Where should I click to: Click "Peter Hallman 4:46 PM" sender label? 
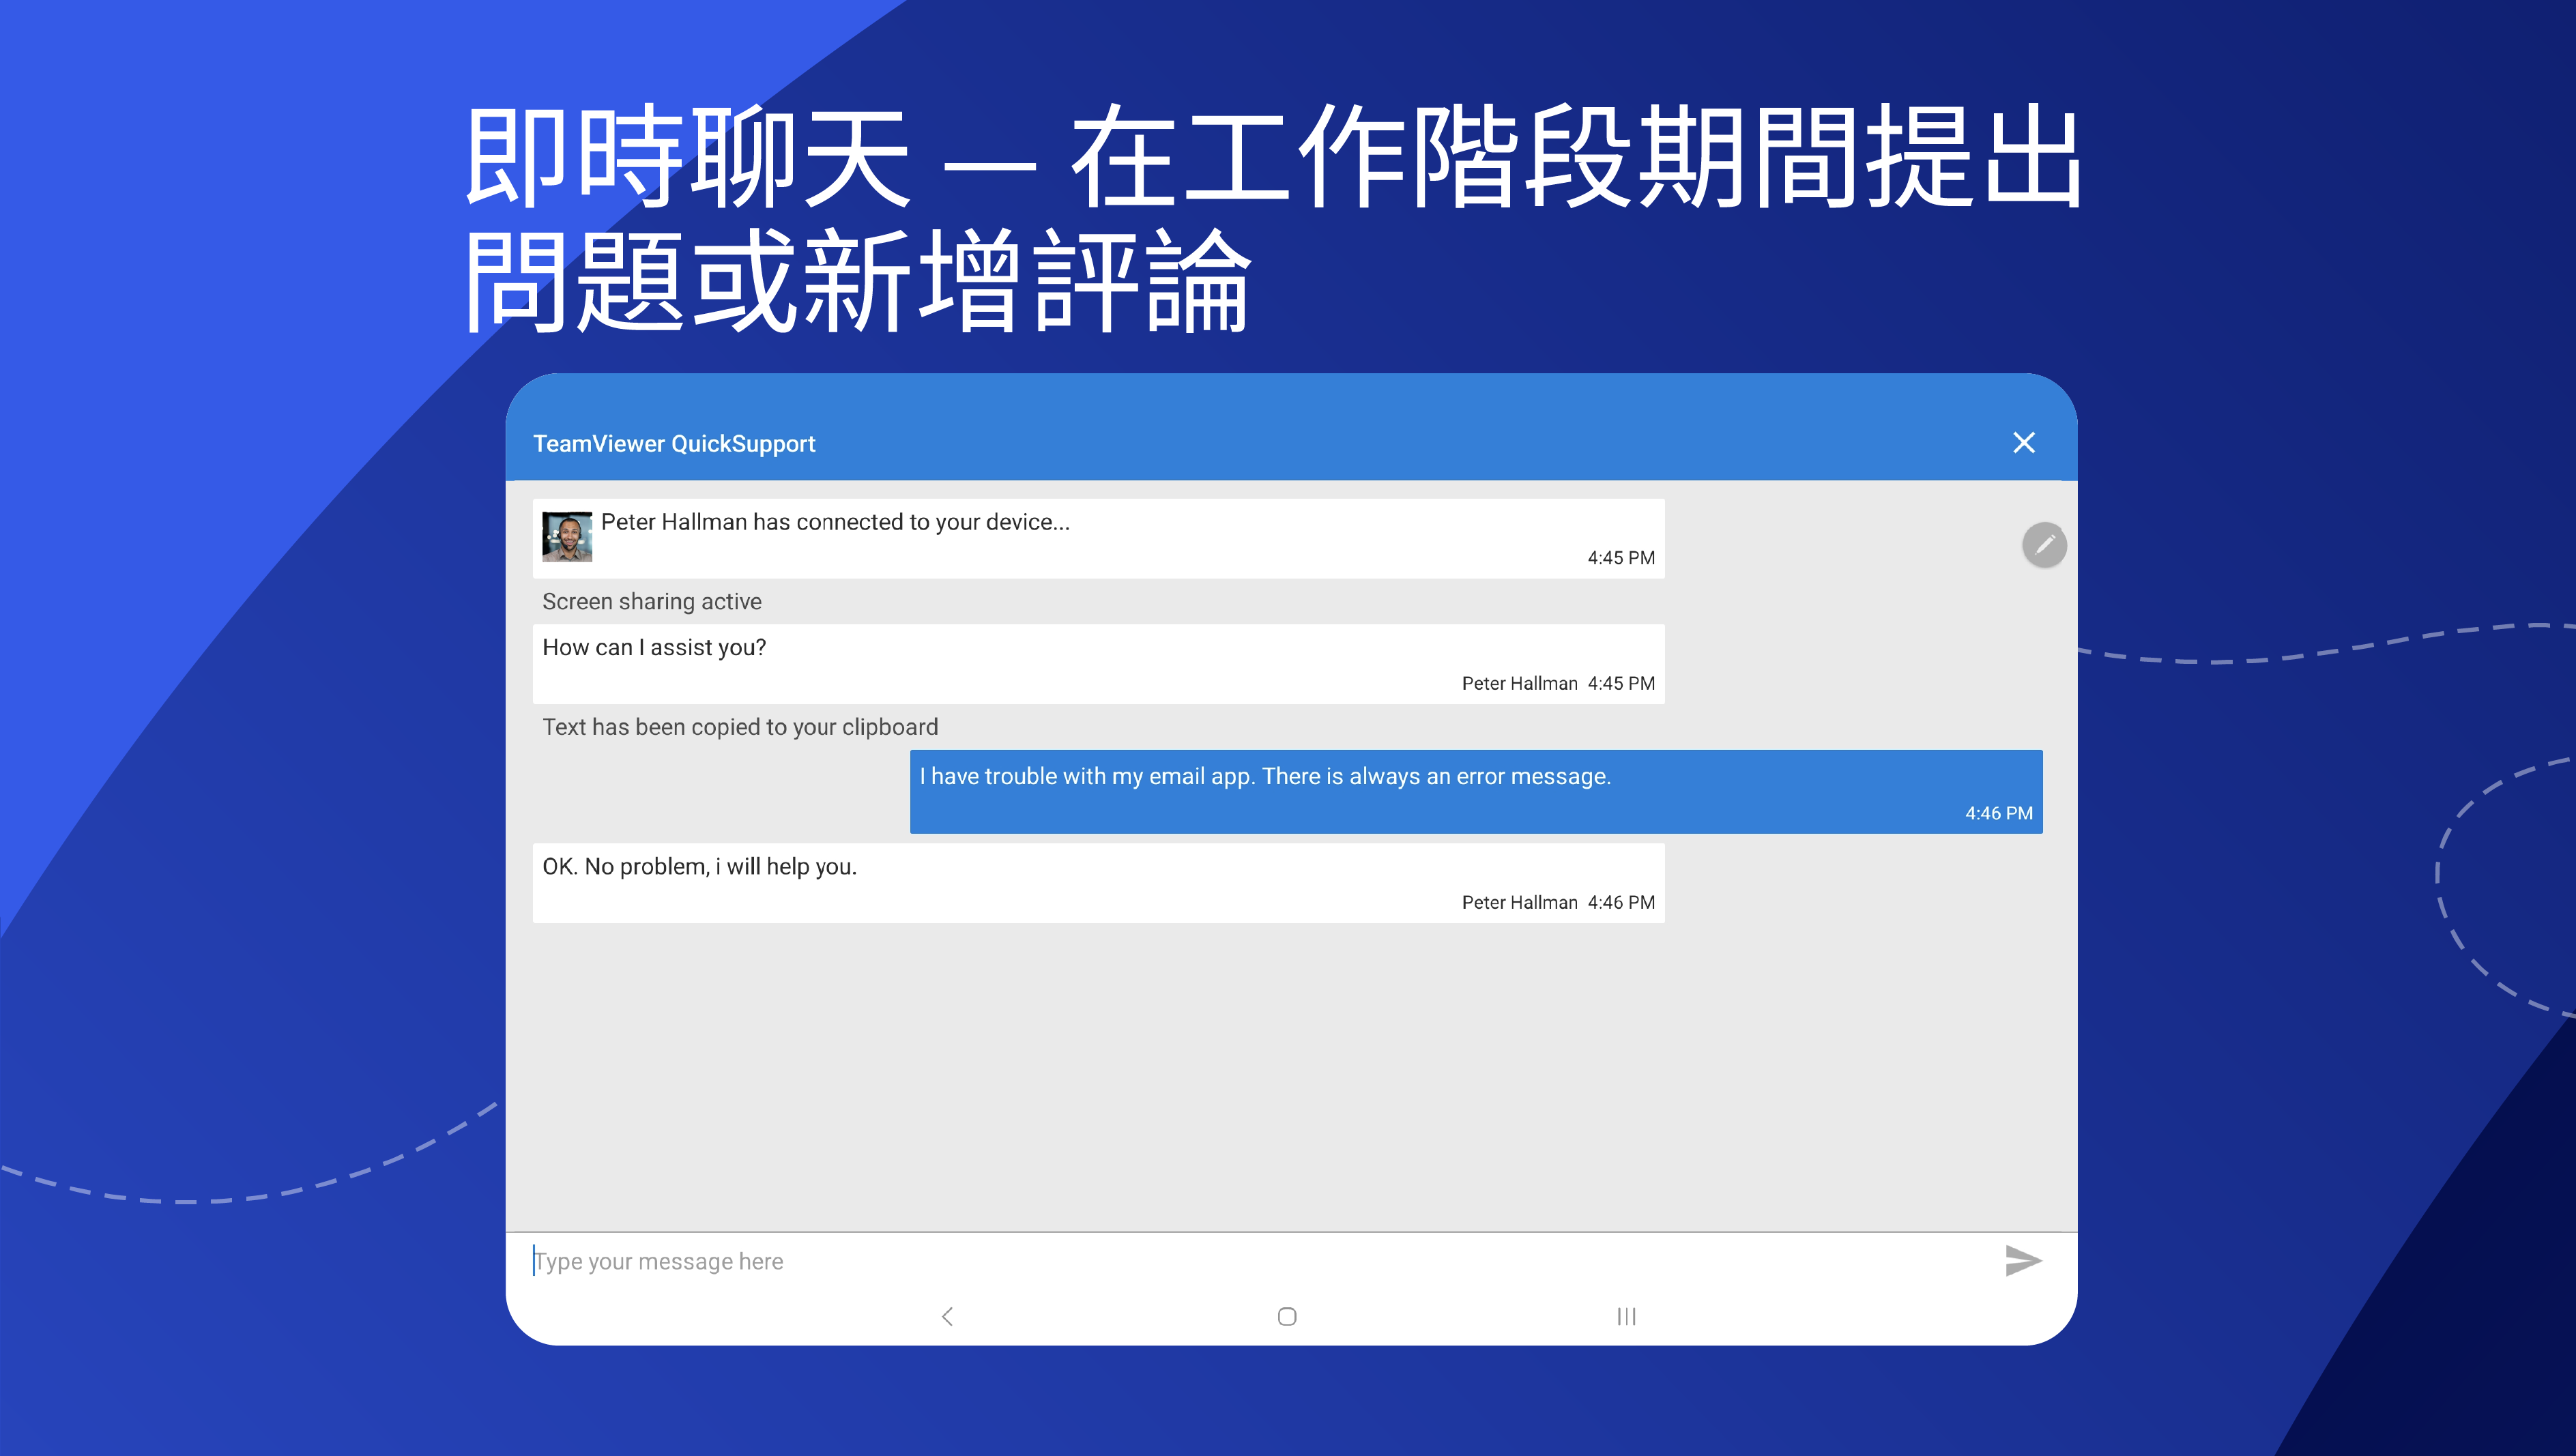point(1558,902)
